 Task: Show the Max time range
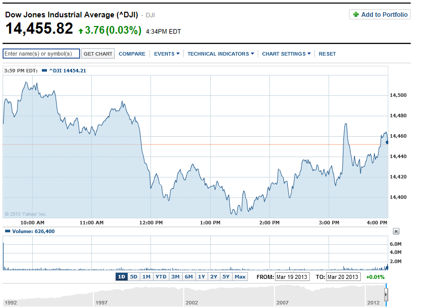click(240, 277)
